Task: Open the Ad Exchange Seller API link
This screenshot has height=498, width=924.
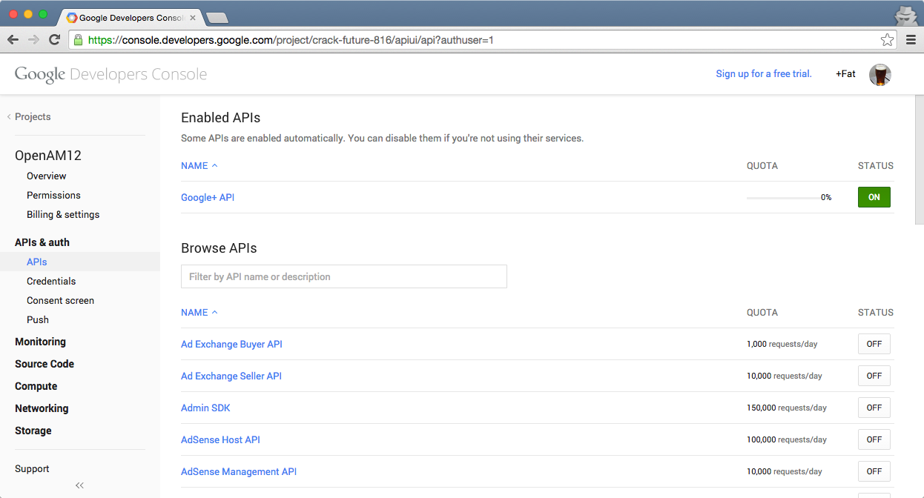Action: pos(231,376)
